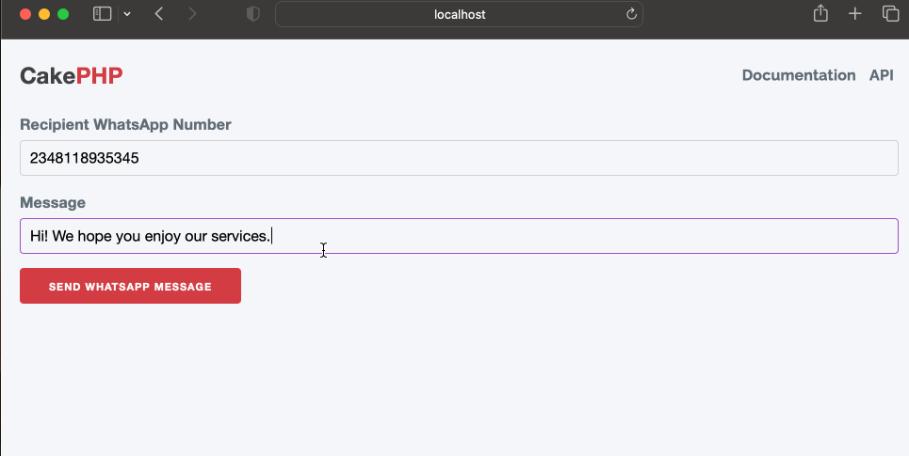
Task: Toggle the Safari sidebar icon
Action: (102, 14)
